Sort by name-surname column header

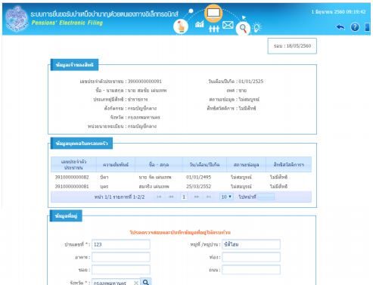pyautogui.click(x=159, y=165)
